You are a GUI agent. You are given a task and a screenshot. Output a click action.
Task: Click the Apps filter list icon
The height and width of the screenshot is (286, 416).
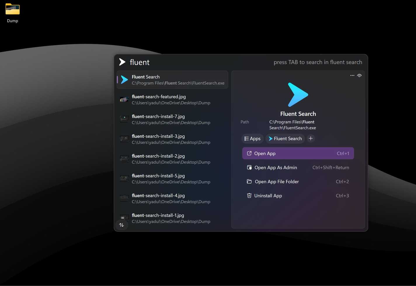tap(247, 138)
